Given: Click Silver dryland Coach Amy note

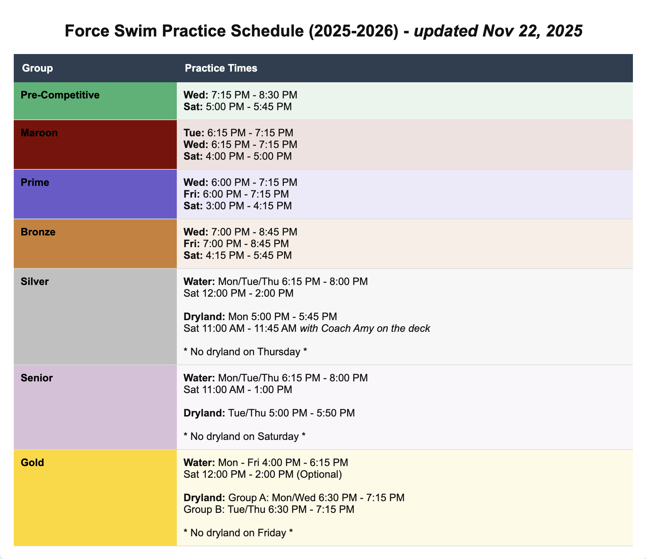Looking at the screenshot, I should (365, 328).
